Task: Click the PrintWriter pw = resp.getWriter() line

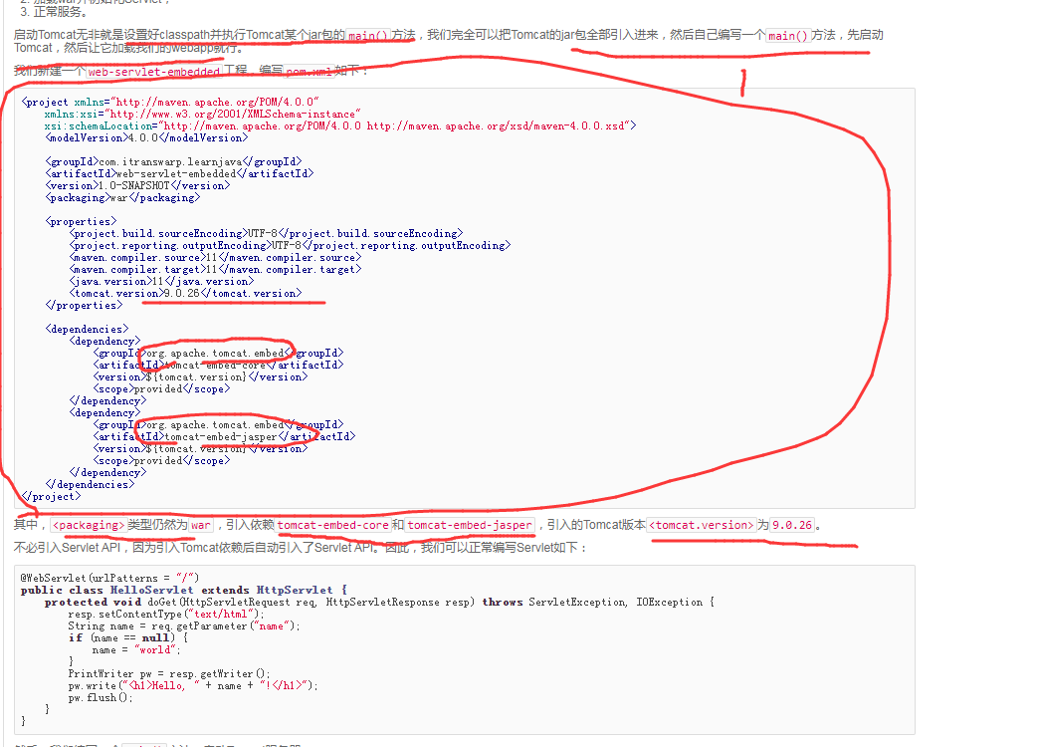Action: [169, 673]
